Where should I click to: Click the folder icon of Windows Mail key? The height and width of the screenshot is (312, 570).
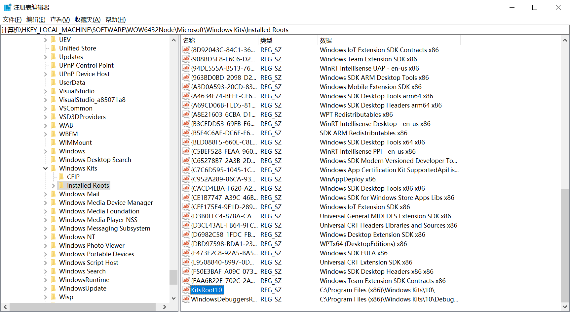point(53,194)
